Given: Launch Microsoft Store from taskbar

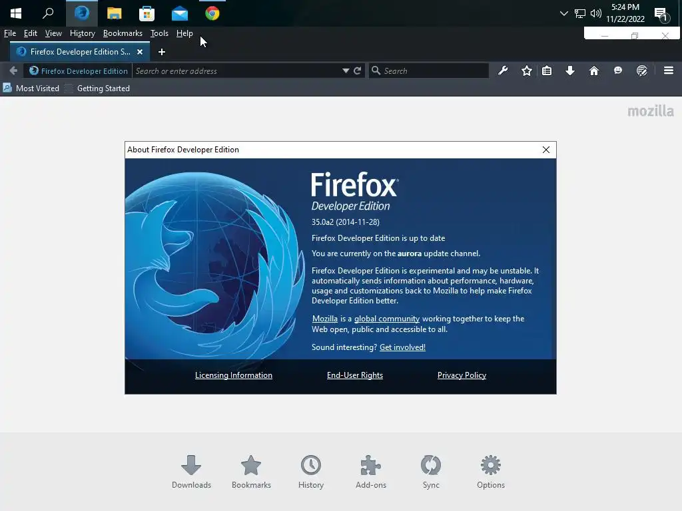Looking at the screenshot, I should pyautogui.click(x=147, y=13).
